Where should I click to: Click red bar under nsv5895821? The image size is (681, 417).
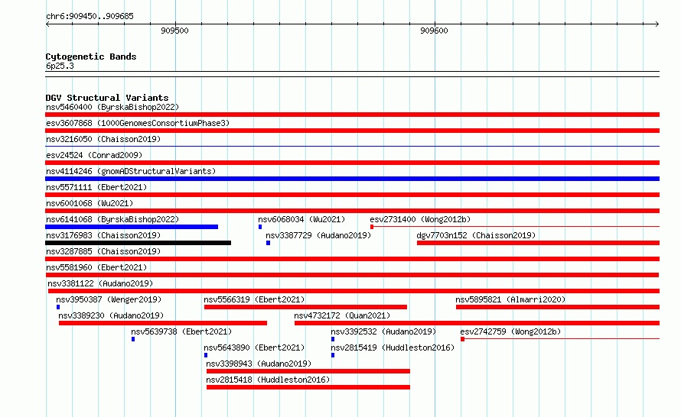coord(558,307)
